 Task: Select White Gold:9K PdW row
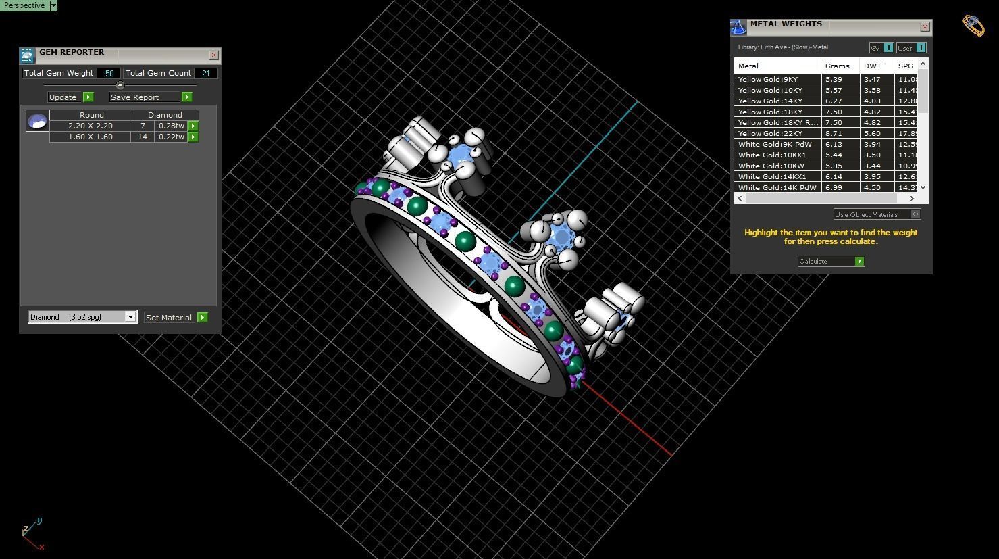827,144
